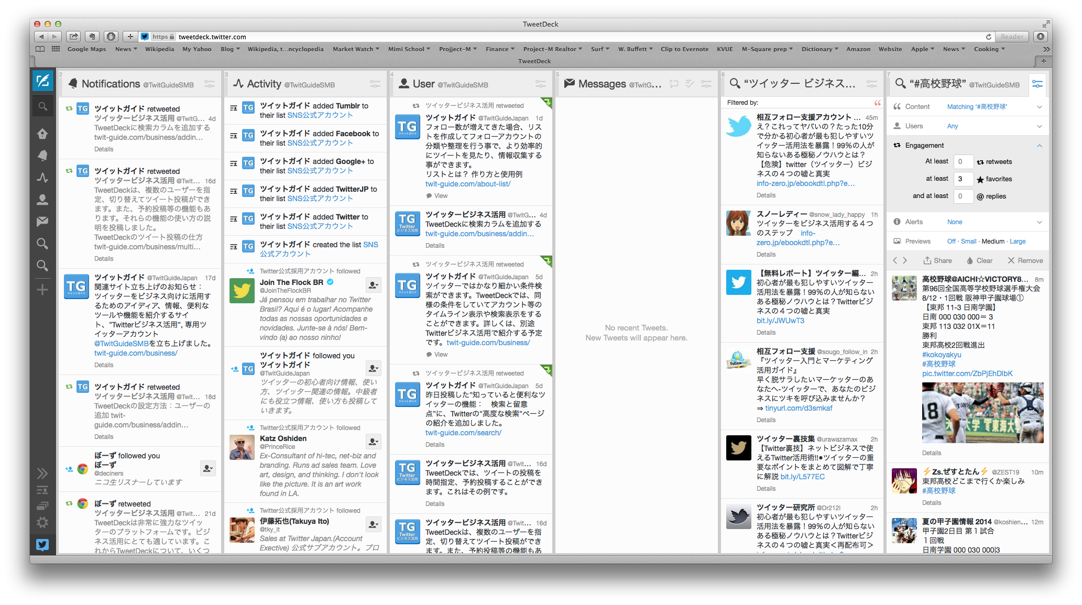This screenshot has height=605, width=1082.
Task: Click Details under TweetDeckに検索カラム notification
Action: 104,149
